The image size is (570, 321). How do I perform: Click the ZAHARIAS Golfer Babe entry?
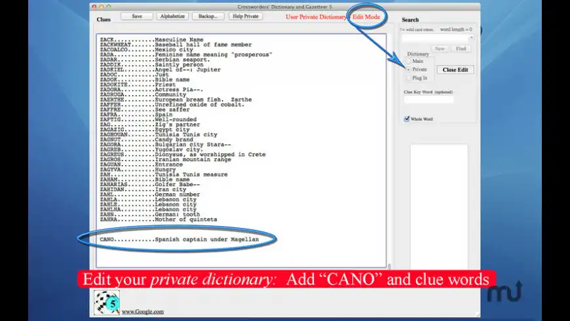[150, 185]
